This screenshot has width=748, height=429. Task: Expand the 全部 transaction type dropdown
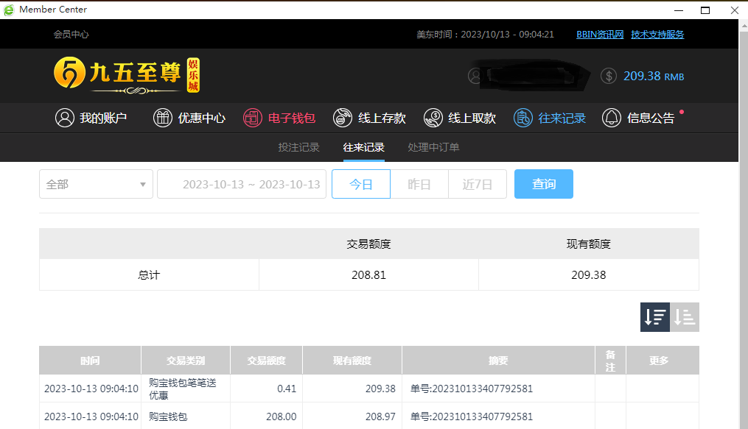[96, 184]
